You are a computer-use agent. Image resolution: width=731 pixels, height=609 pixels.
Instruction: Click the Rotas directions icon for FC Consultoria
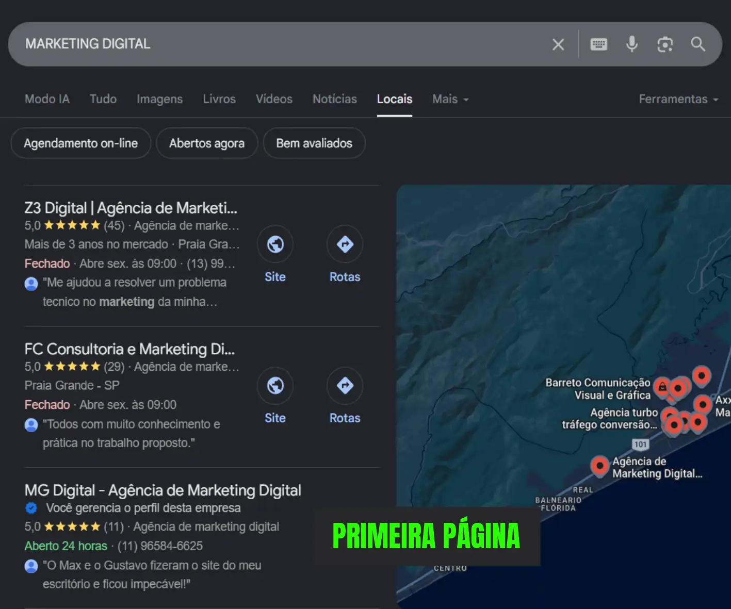coord(345,385)
